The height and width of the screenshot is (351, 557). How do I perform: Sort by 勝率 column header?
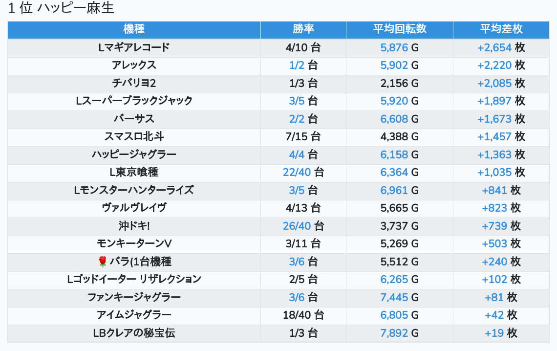(x=303, y=29)
